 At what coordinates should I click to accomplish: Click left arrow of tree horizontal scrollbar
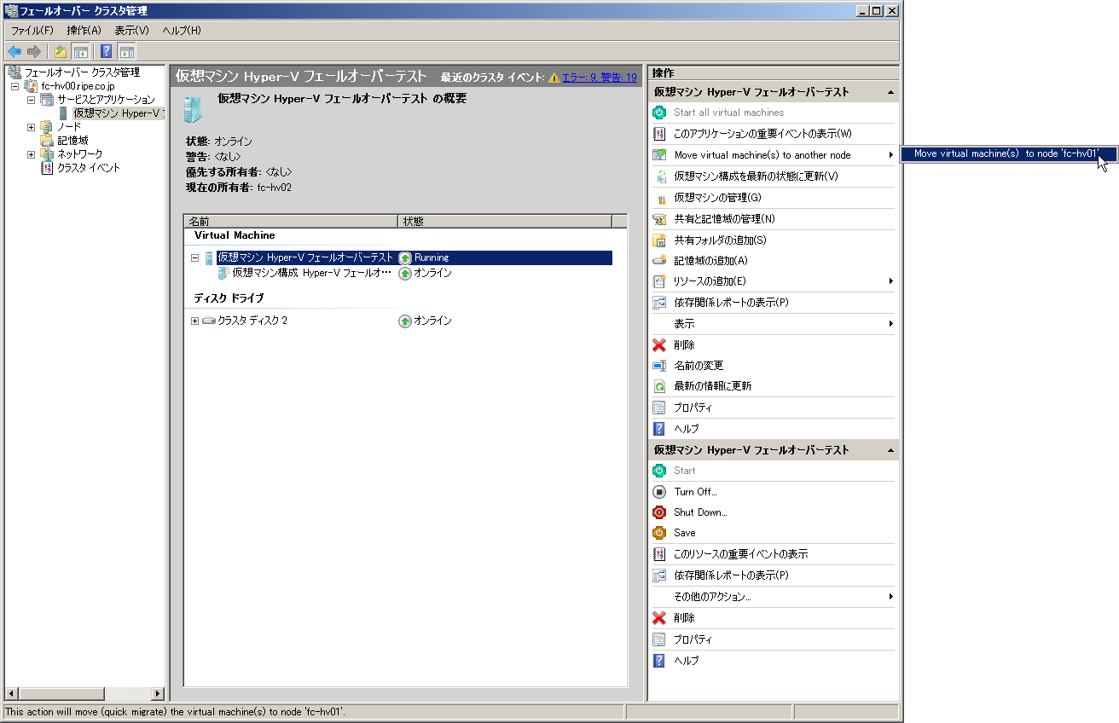[x=11, y=694]
